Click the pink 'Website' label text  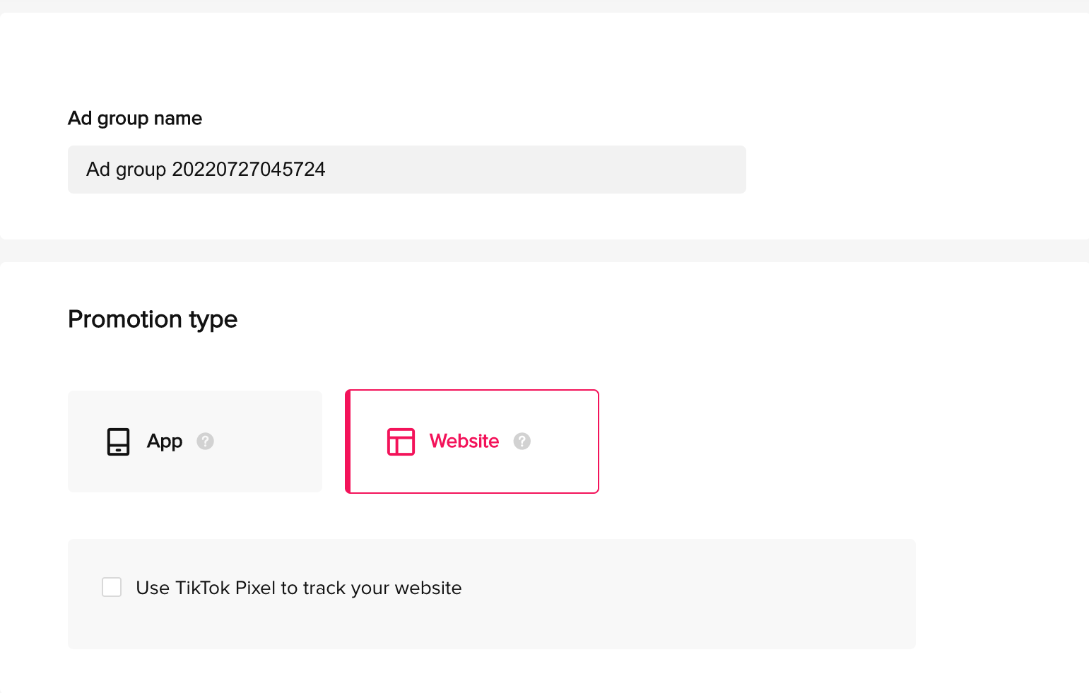[x=464, y=442]
